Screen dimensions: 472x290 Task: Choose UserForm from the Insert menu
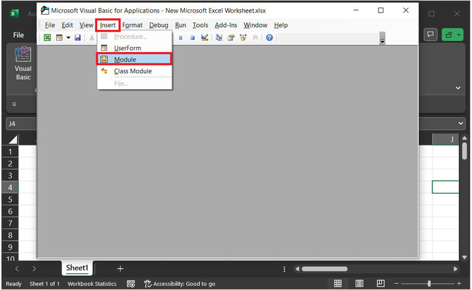pos(135,48)
